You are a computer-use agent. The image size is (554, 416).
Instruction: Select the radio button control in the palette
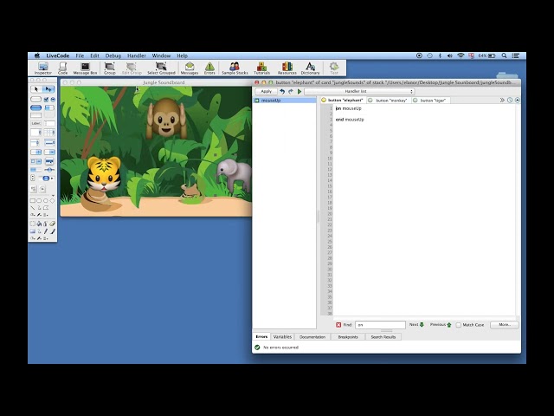click(53, 100)
